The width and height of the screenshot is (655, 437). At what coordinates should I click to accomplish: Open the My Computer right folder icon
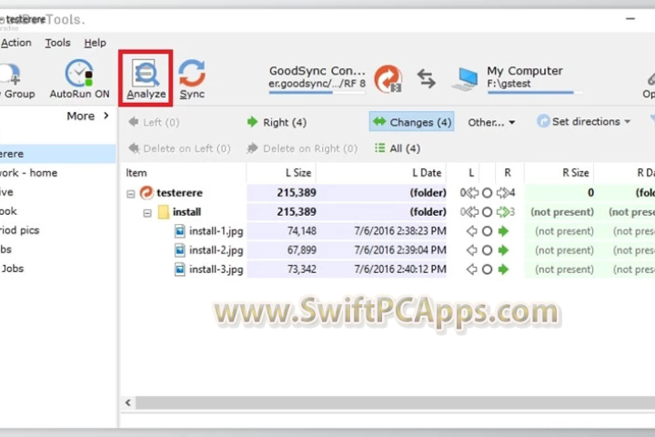coord(465,78)
